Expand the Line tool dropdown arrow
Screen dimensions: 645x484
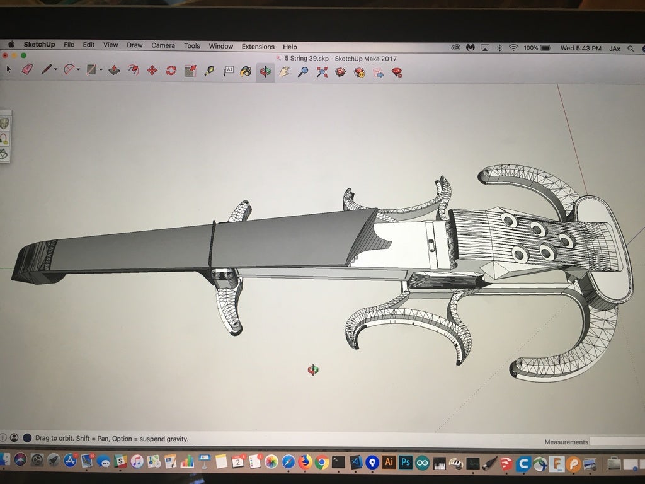coord(55,69)
